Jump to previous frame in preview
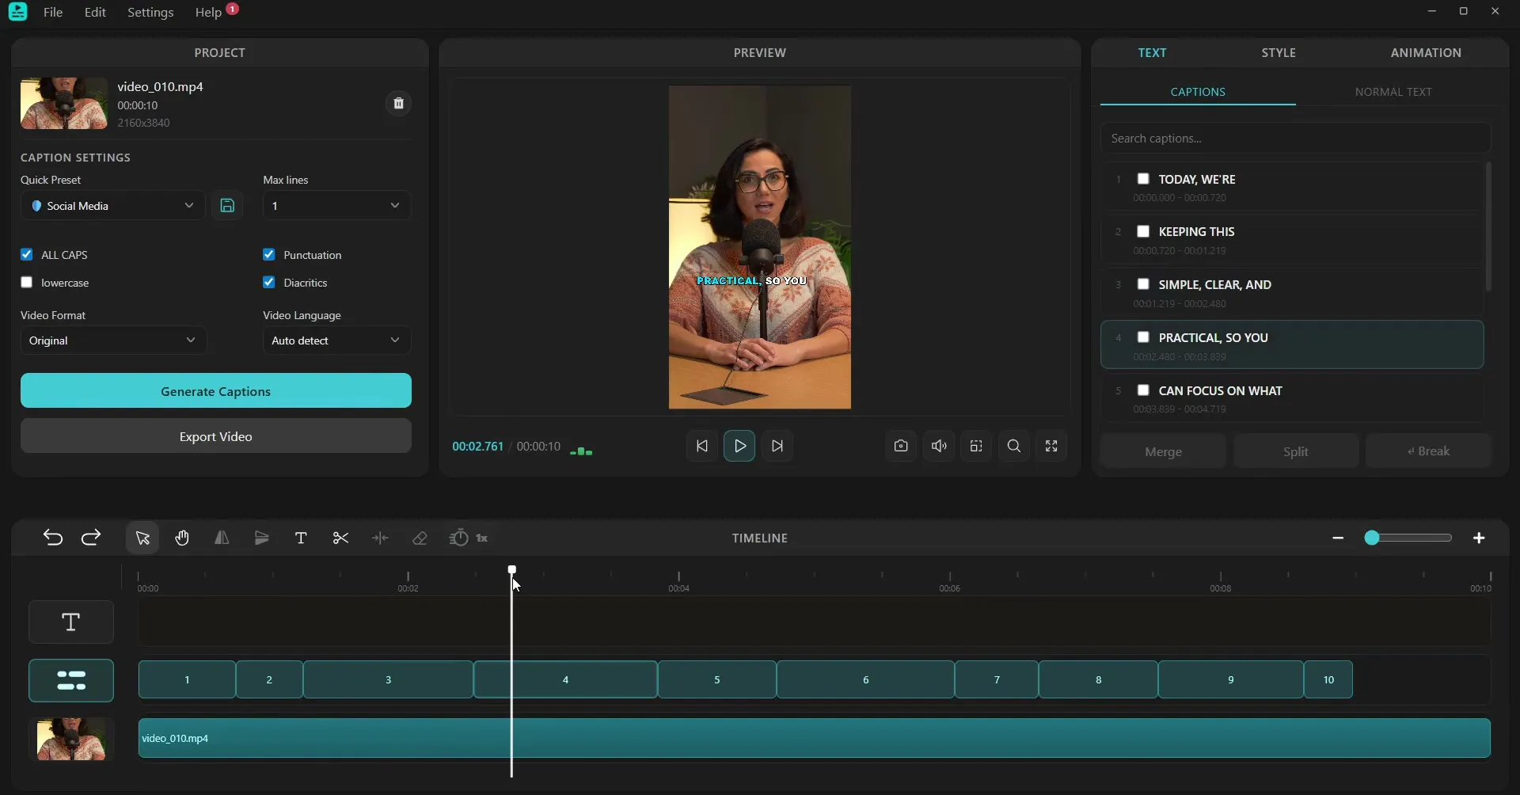1520x795 pixels. click(701, 447)
